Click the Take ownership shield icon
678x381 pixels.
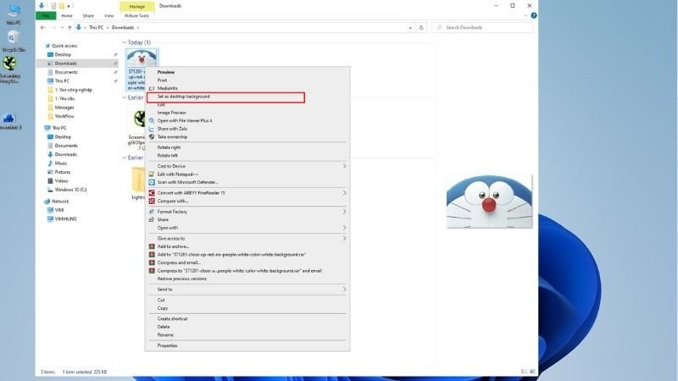(x=152, y=136)
